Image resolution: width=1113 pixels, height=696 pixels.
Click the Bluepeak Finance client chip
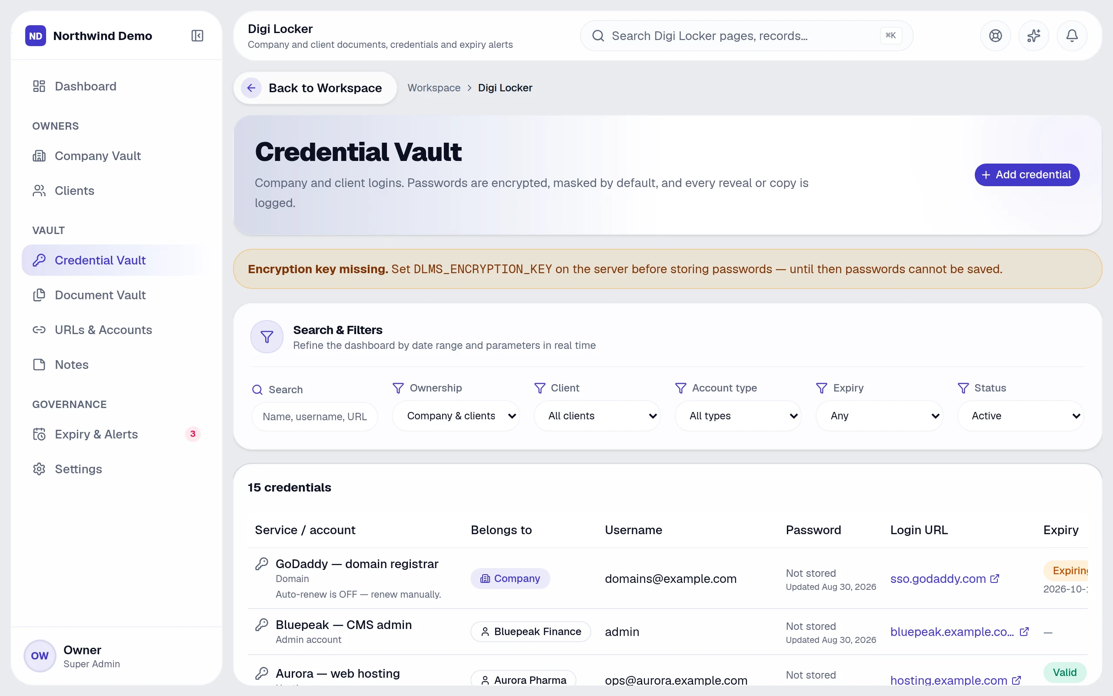[x=530, y=632]
